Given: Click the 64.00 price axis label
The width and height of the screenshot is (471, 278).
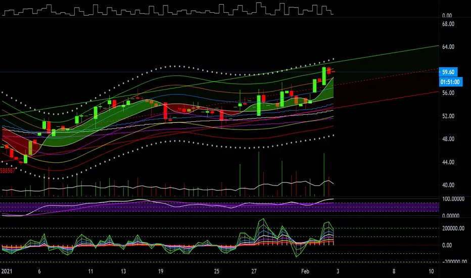Looking at the screenshot, I should click(448, 47).
